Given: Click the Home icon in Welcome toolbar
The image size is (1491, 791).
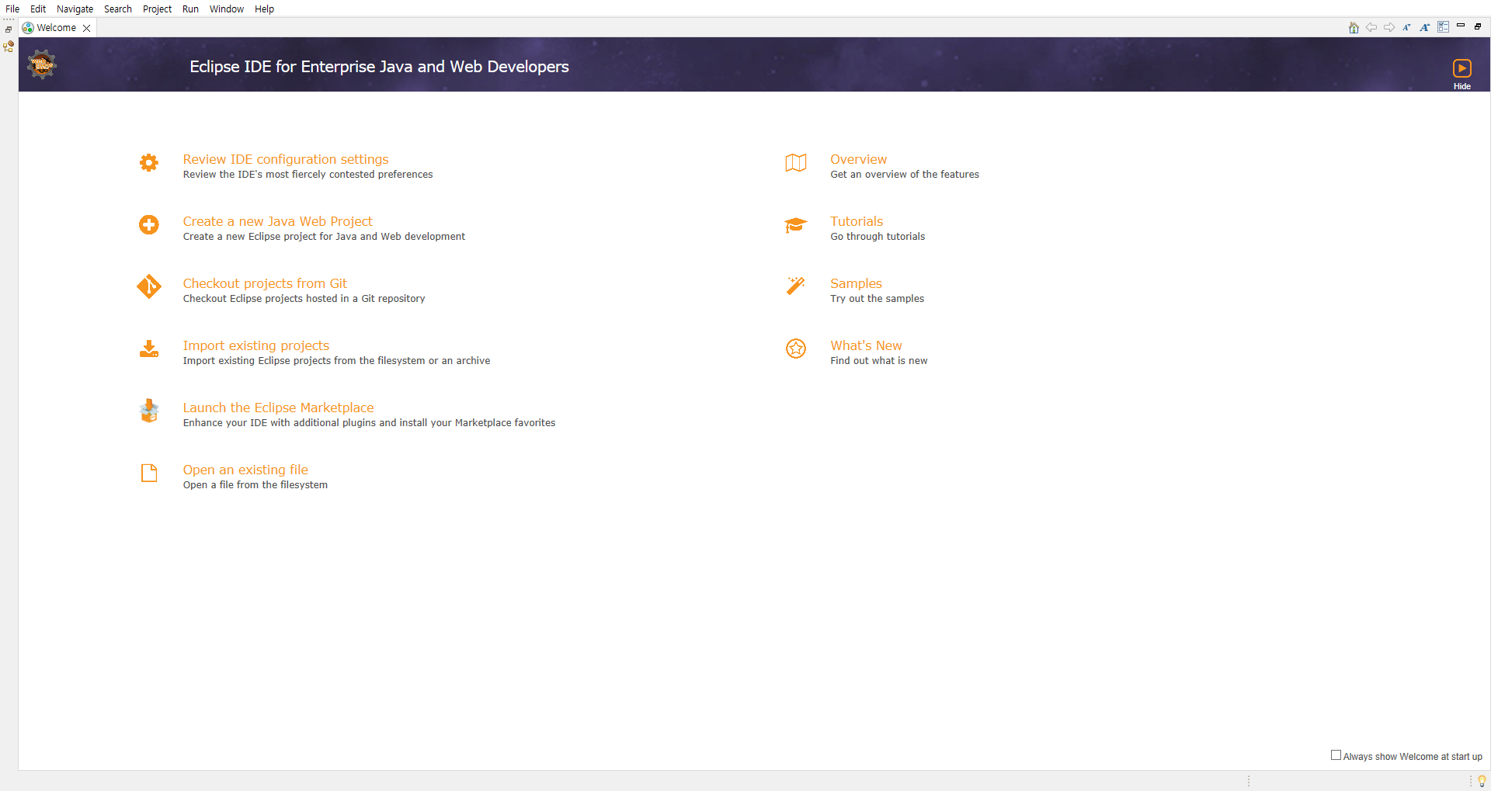Looking at the screenshot, I should click(1354, 27).
